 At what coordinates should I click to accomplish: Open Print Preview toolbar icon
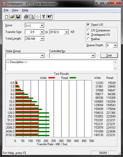click(x=32, y=17)
